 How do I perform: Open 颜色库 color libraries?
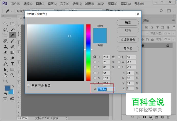[128, 49]
